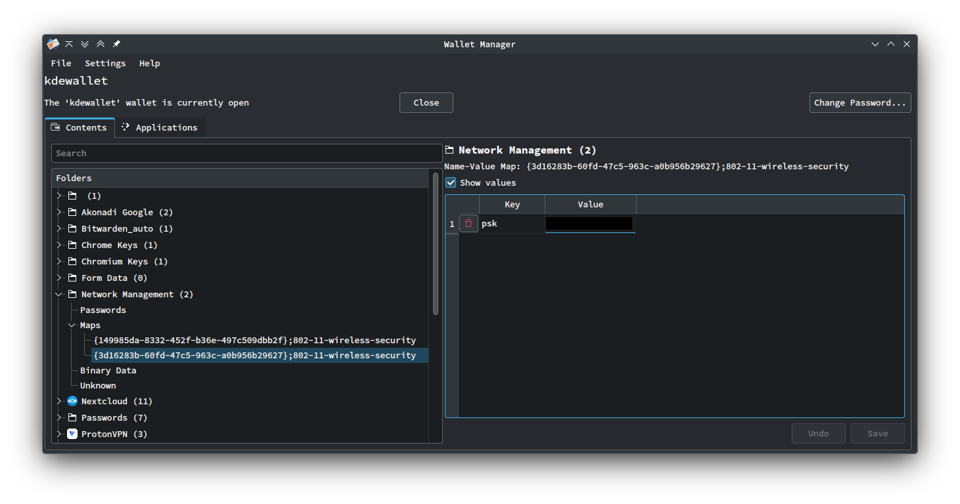
Task: Click the Chromium Keys folder icon
Action: [x=72, y=261]
